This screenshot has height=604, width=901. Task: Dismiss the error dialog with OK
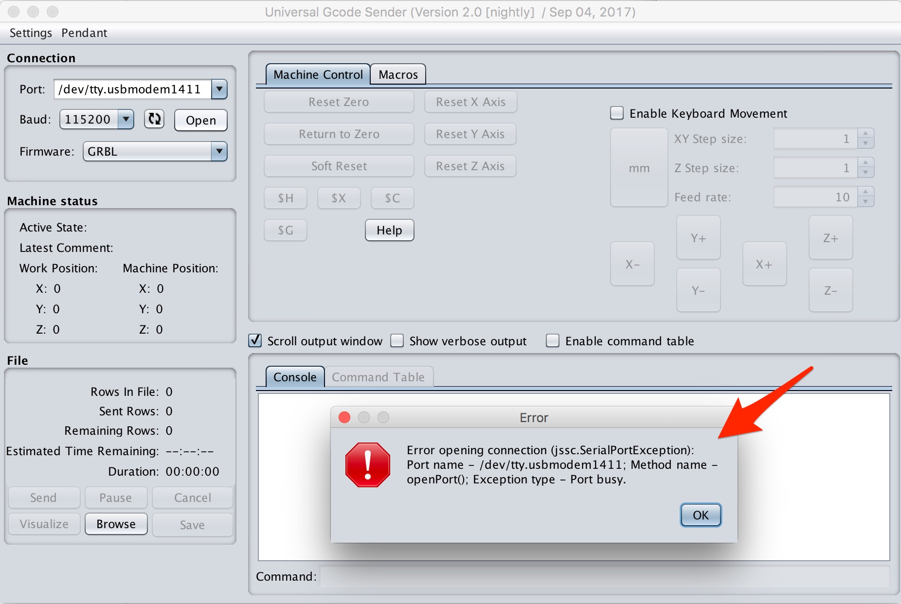pyautogui.click(x=701, y=515)
